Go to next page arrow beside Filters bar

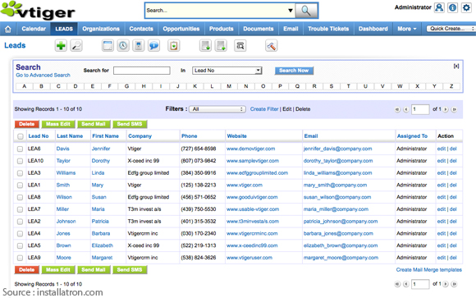pyautogui.click(x=446, y=109)
